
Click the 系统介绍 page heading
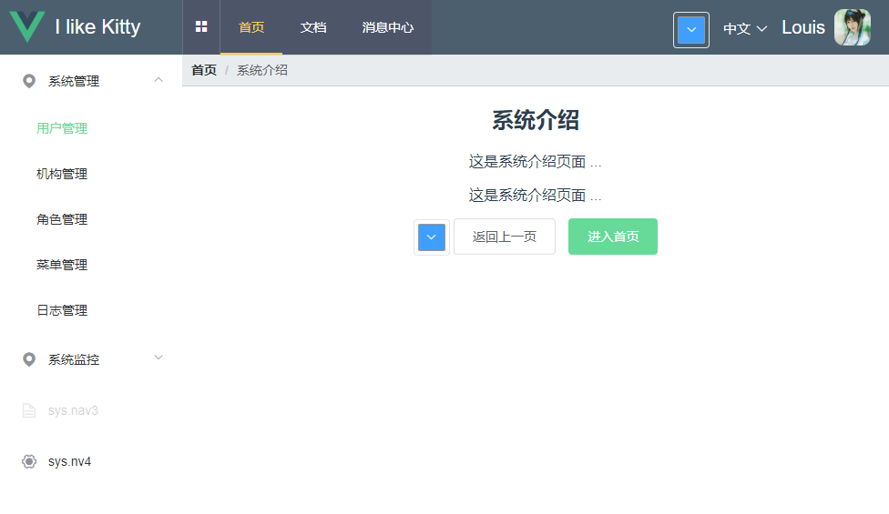pos(536,120)
